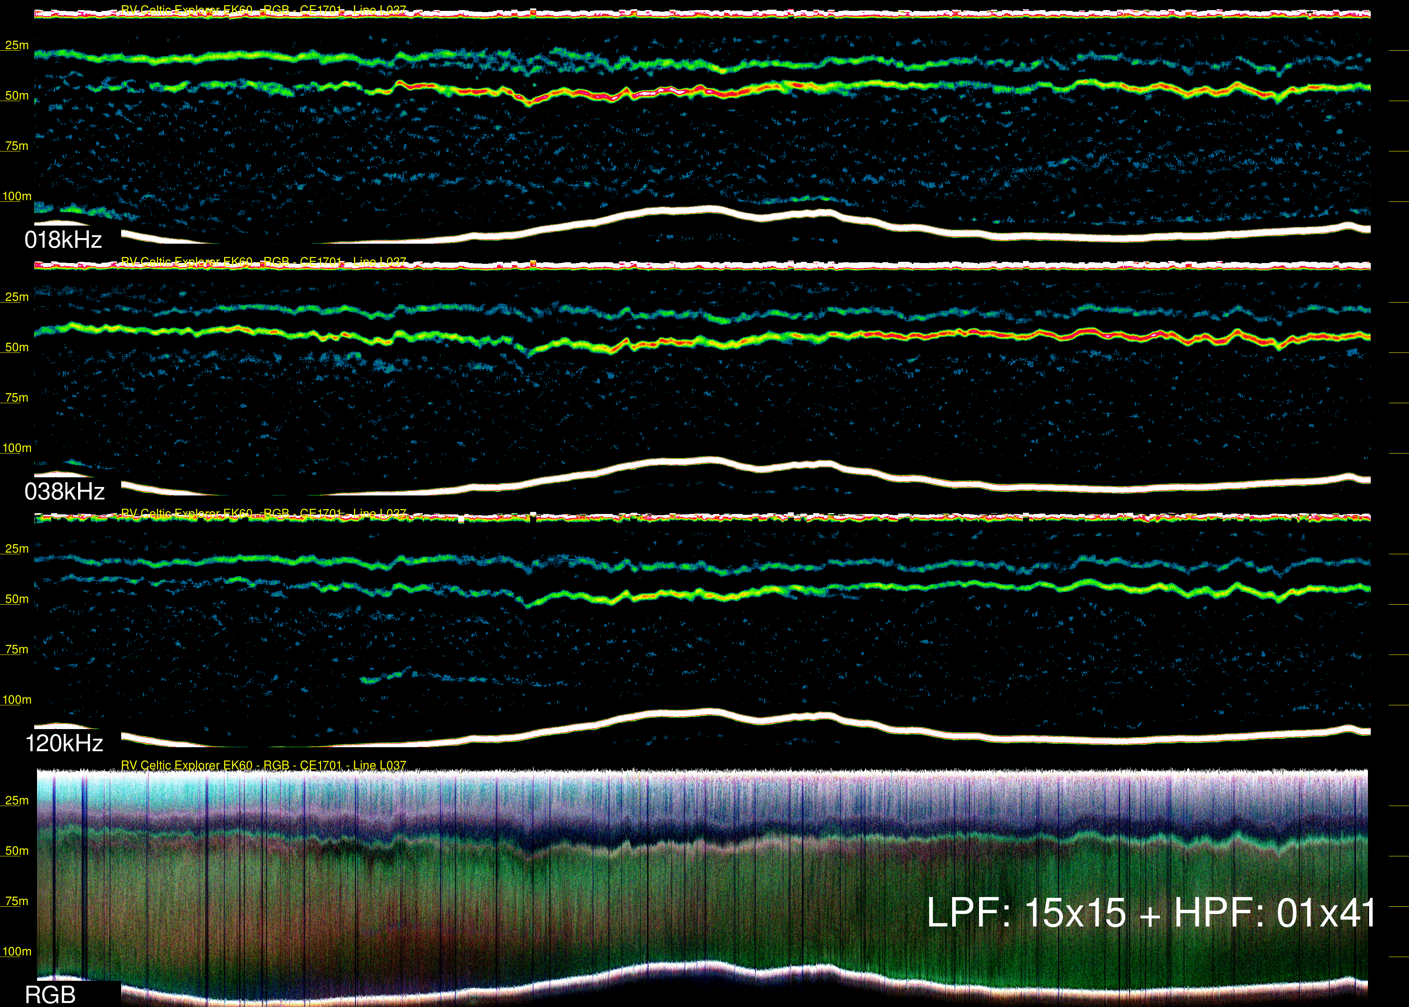Screen dimensions: 1409x1007
Task: Click the 75m depth marker in 120kHz panel
Action: coord(17,649)
